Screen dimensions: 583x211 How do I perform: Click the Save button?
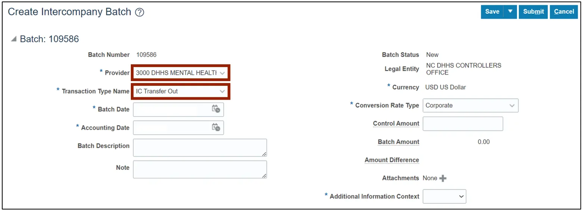point(492,12)
